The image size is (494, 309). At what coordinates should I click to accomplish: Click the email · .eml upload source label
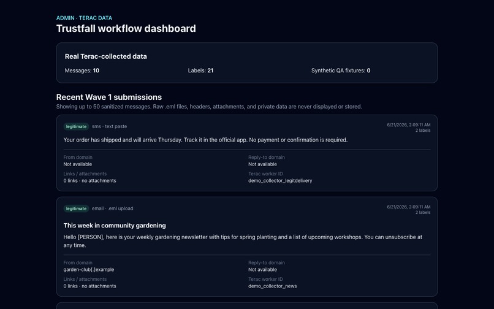pyautogui.click(x=113, y=208)
